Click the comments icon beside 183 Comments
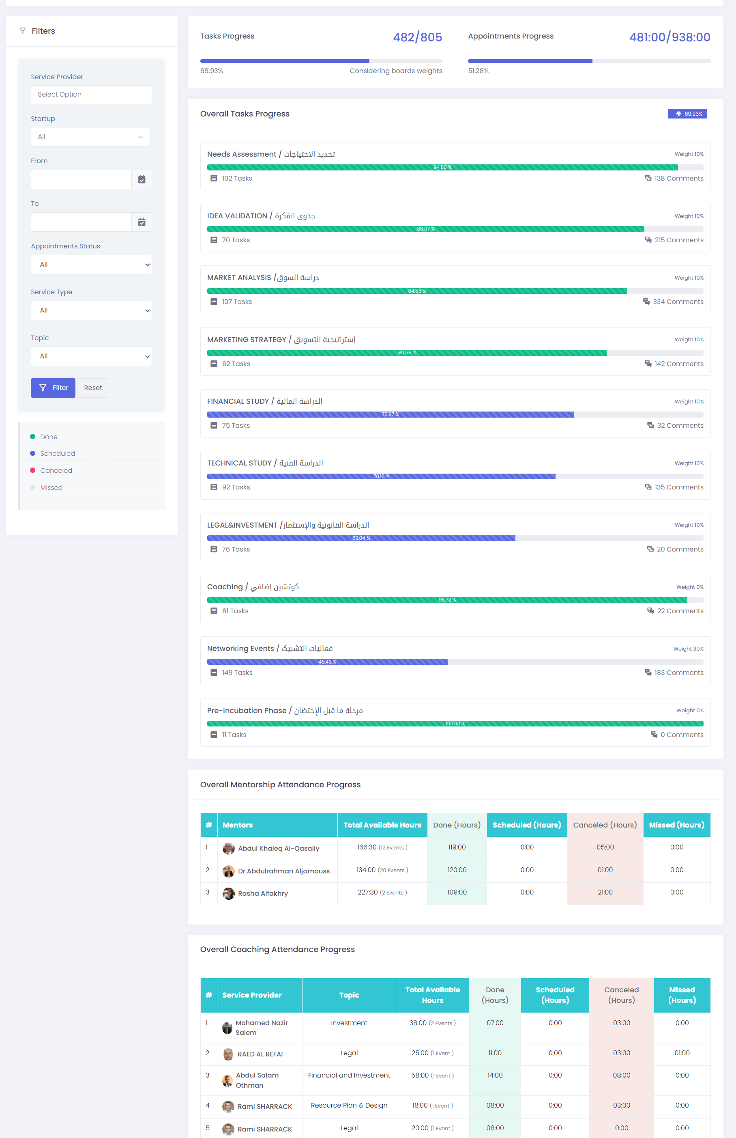This screenshot has width=736, height=1138. 648,673
